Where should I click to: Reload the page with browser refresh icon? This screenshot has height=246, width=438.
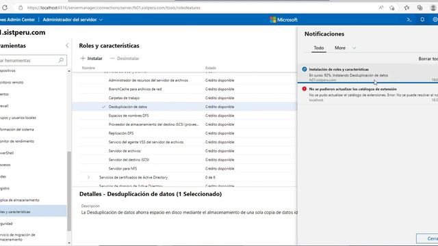pos(5,8)
